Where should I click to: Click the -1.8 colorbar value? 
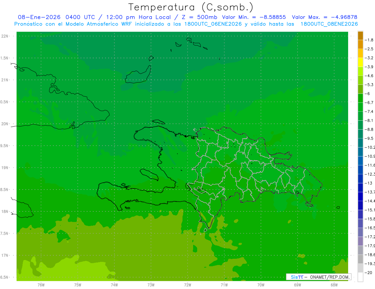click(369, 40)
